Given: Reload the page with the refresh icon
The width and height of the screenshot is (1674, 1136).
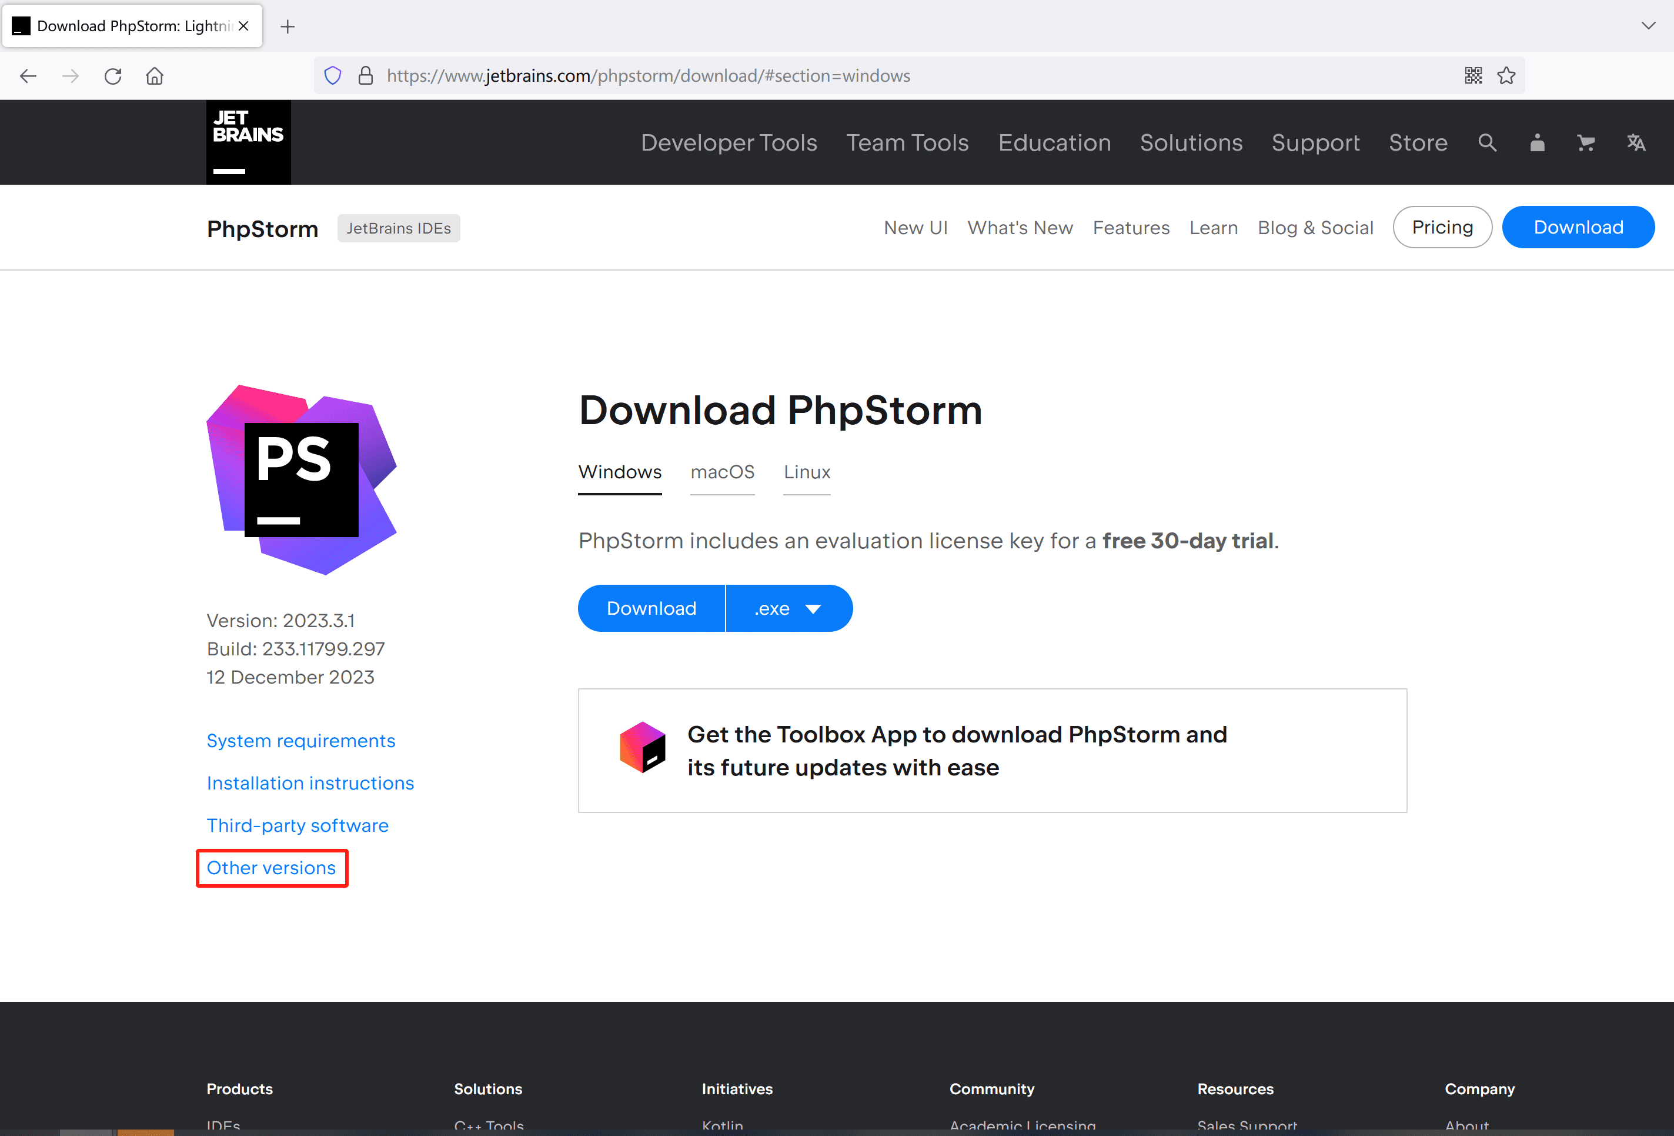Looking at the screenshot, I should tap(113, 76).
